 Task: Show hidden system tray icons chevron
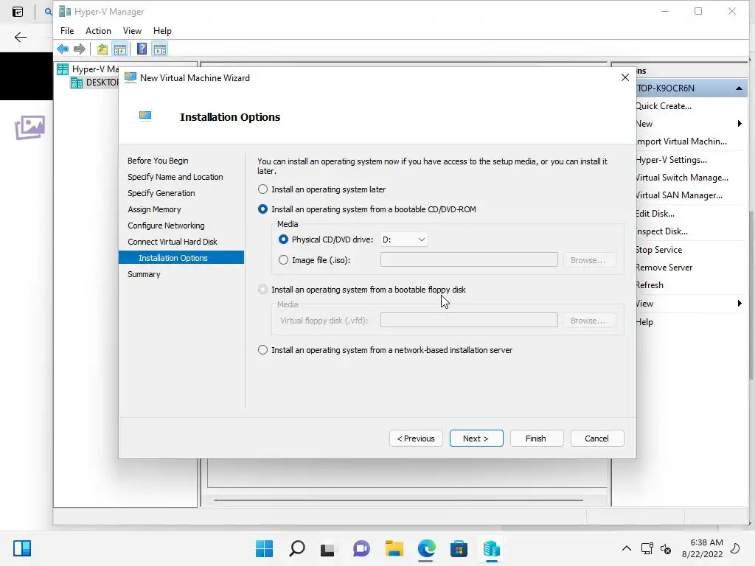click(x=627, y=548)
